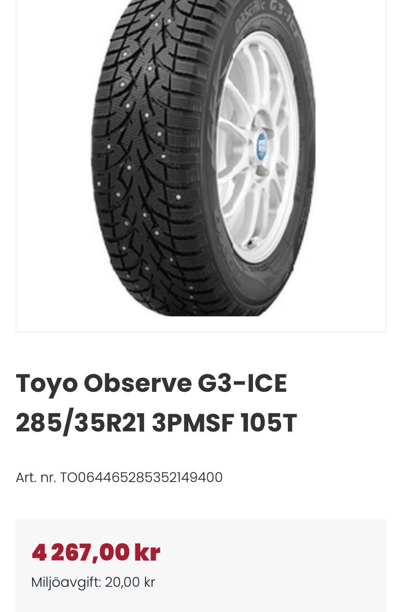
Task: Select article number TO064465285352149400
Action: pyautogui.click(x=141, y=478)
